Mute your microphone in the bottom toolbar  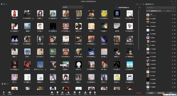pyautogui.click(x=4, y=93)
